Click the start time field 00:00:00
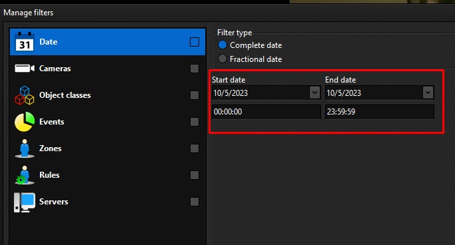Screen dimensions: 455x245 pyautogui.click(x=266, y=112)
